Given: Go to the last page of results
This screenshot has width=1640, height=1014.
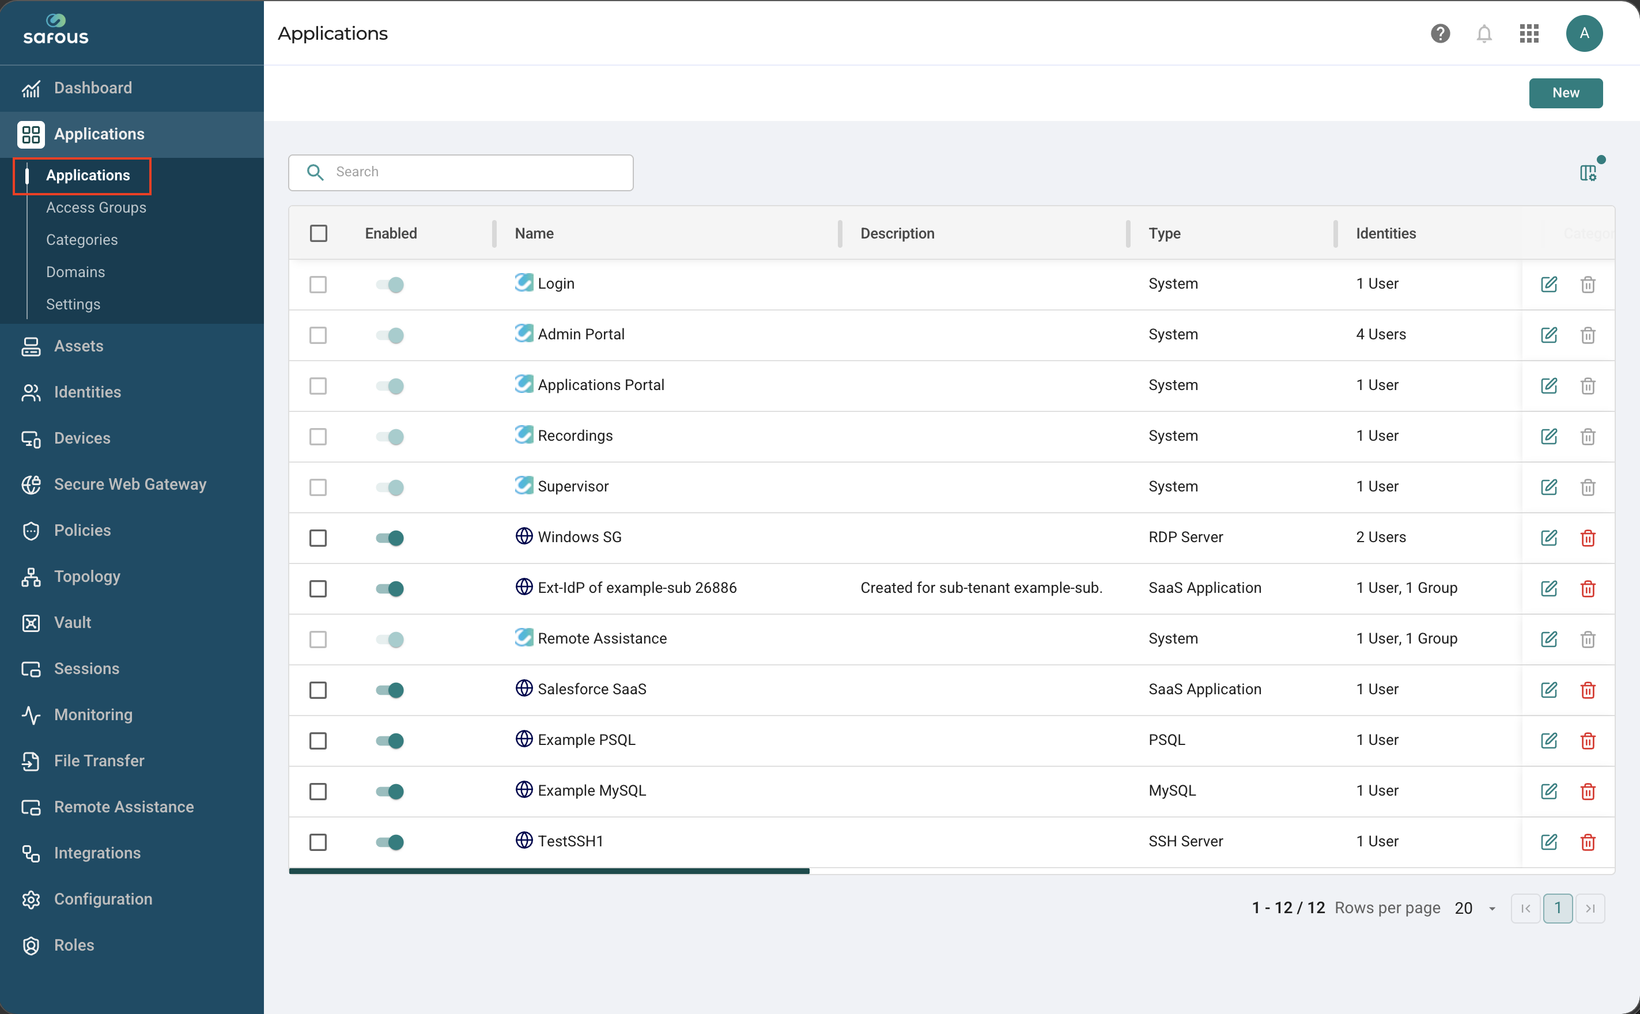Looking at the screenshot, I should click(1590, 909).
